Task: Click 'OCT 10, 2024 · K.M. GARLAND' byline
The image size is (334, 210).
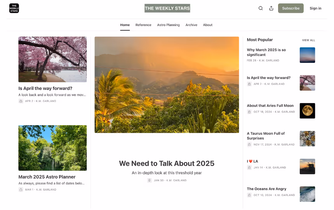Action: [274, 195]
